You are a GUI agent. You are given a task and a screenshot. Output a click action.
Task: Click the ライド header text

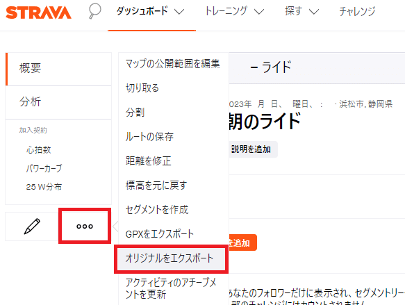click(x=276, y=67)
